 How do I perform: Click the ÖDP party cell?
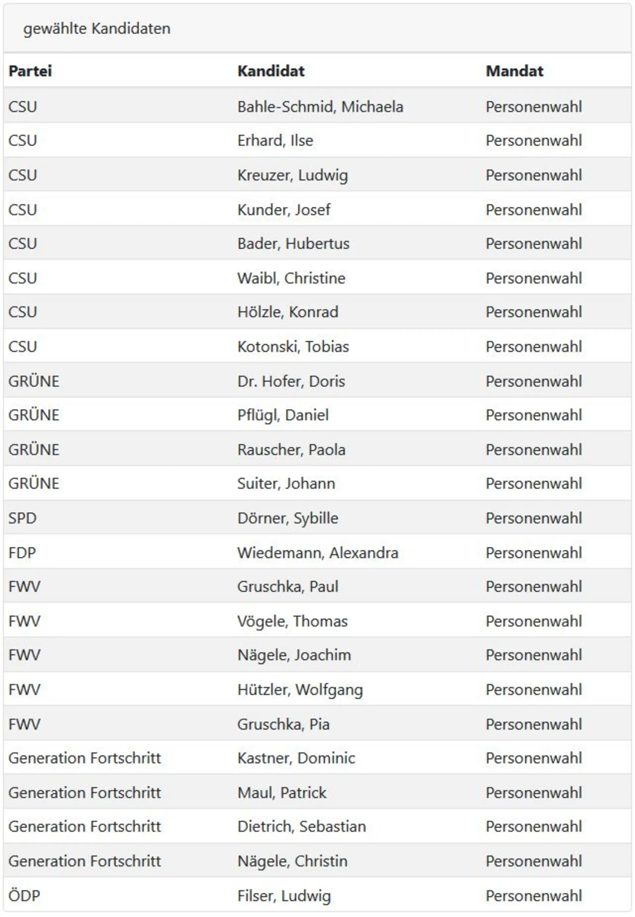tap(24, 895)
